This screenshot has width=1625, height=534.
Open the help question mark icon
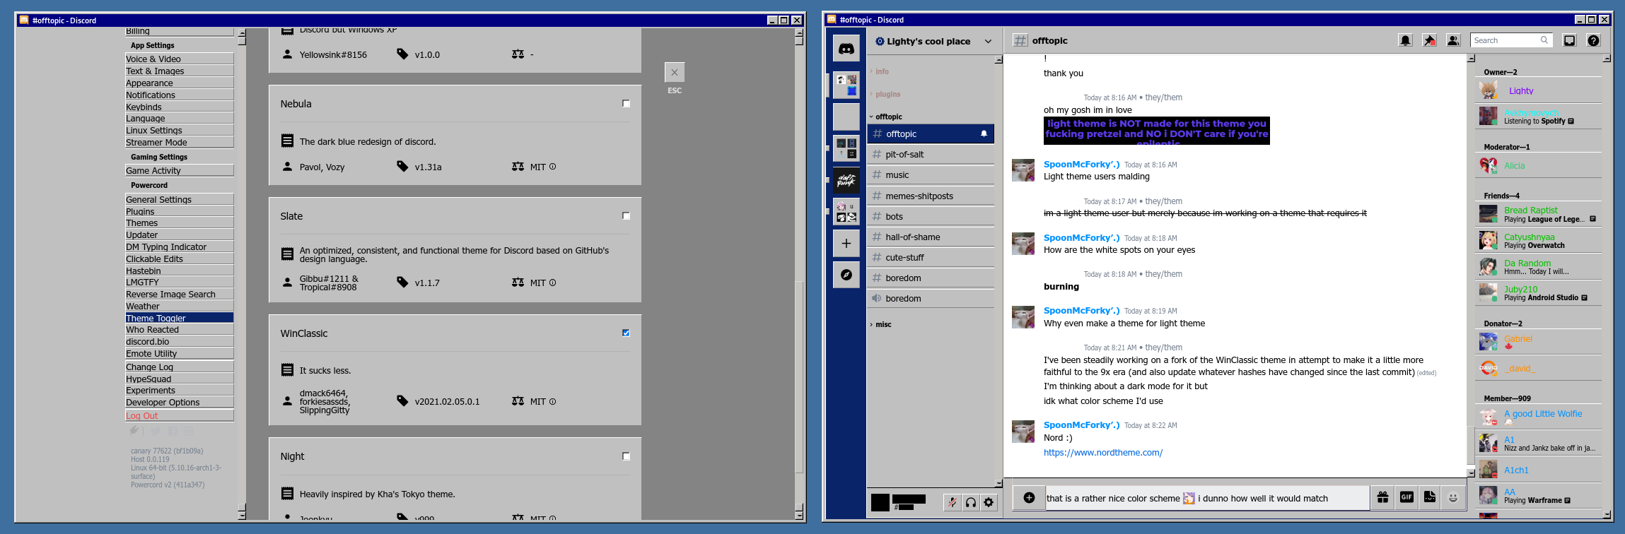(1593, 41)
